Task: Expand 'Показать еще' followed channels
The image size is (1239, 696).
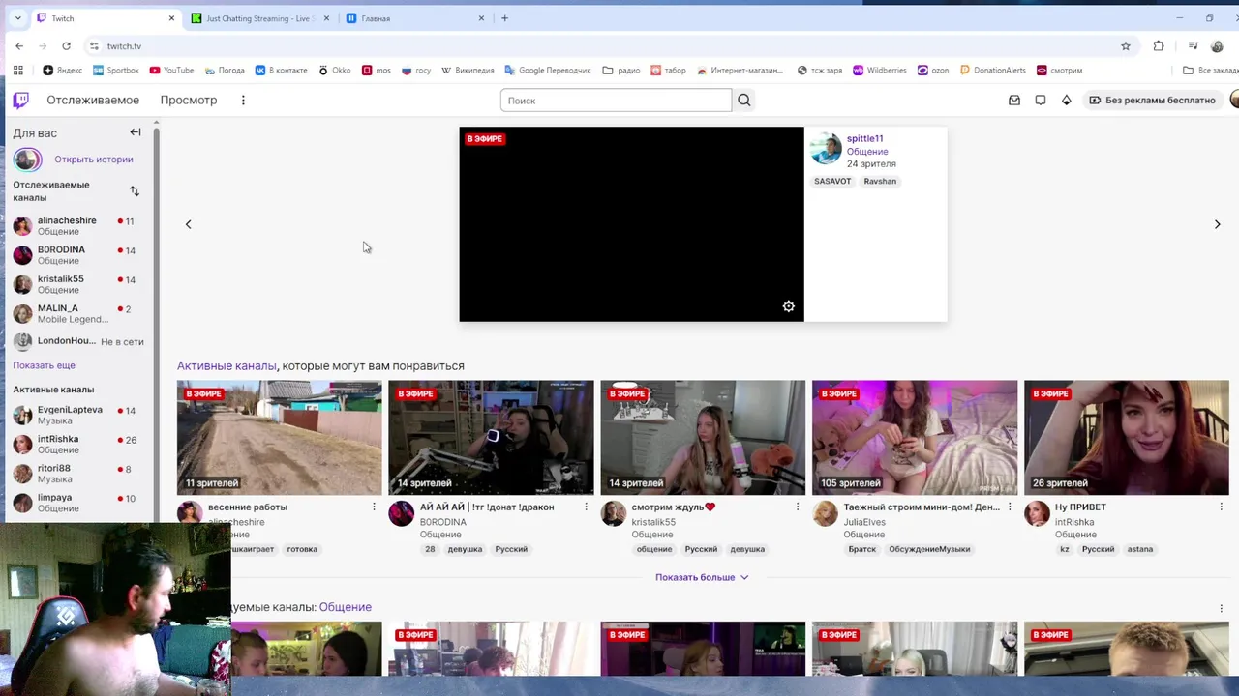Action: click(x=44, y=365)
